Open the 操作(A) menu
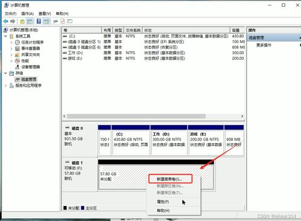The height and width of the screenshot is (221, 301). pyautogui.click(x=28, y=14)
